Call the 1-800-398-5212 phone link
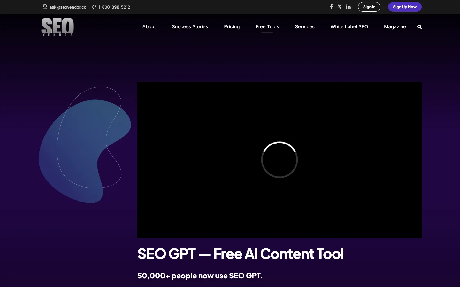This screenshot has height=287, width=460. click(114, 7)
